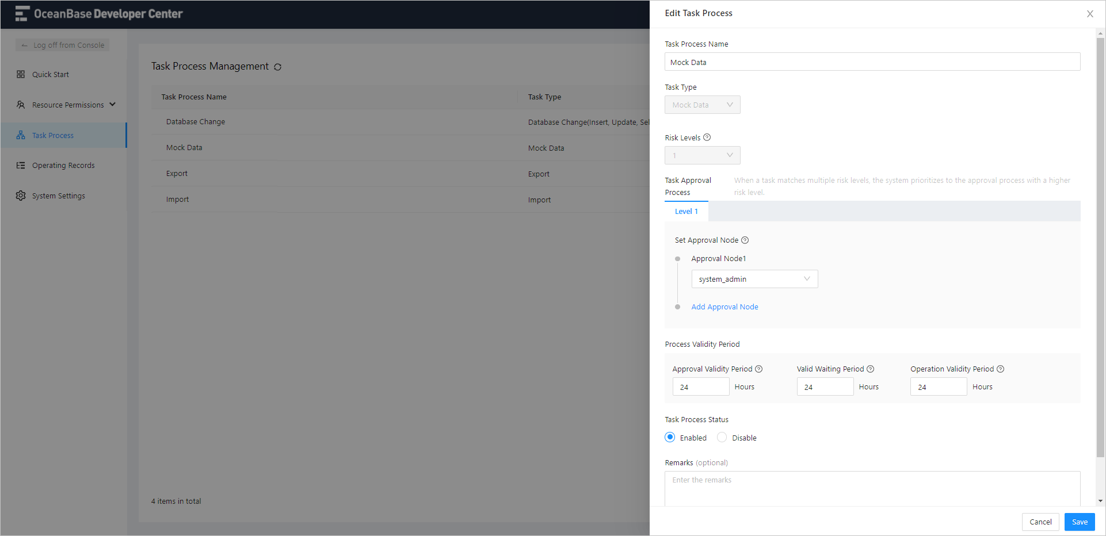Expand the Resource Permissions submenu

(113, 104)
